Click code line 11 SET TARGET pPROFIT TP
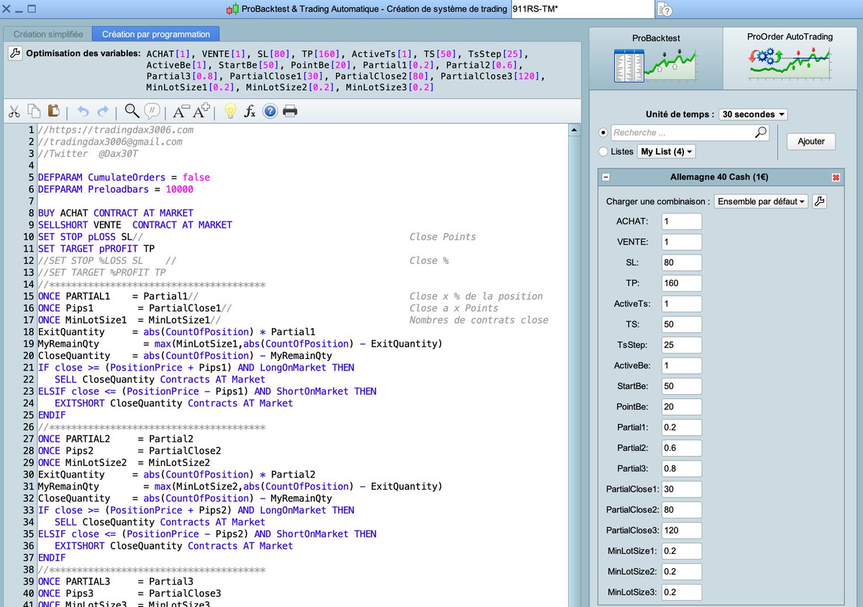This screenshot has width=863, height=607. point(96,248)
